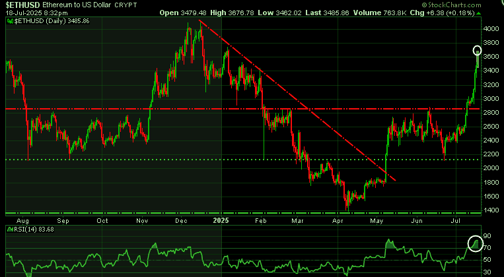Click the 2800 price axis label
The height and width of the screenshot is (277, 504).
492,113
